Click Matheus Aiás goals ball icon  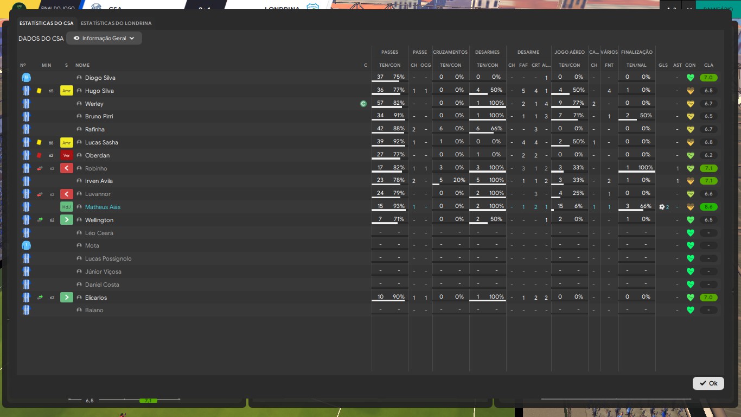tap(662, 207)
